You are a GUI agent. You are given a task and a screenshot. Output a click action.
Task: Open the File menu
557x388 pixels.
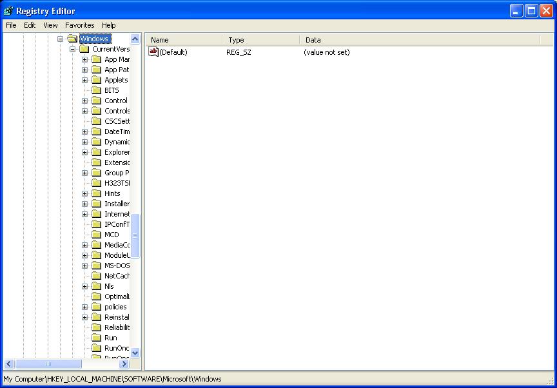pyautogui.click(x=11, y=25)
